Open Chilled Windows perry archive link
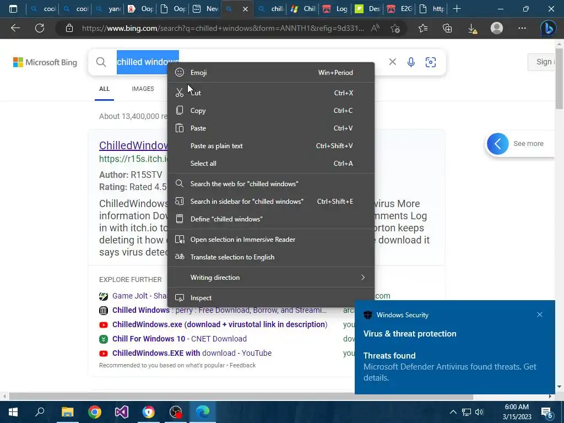The height and width of the screenshot is (423, 564). [x=219, y=310]
